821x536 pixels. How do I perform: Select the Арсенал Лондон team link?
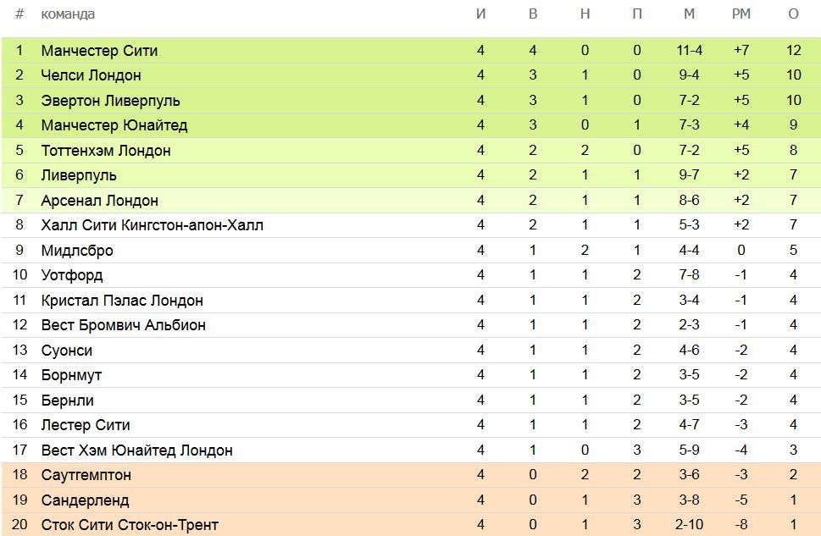tap(99, 201)
